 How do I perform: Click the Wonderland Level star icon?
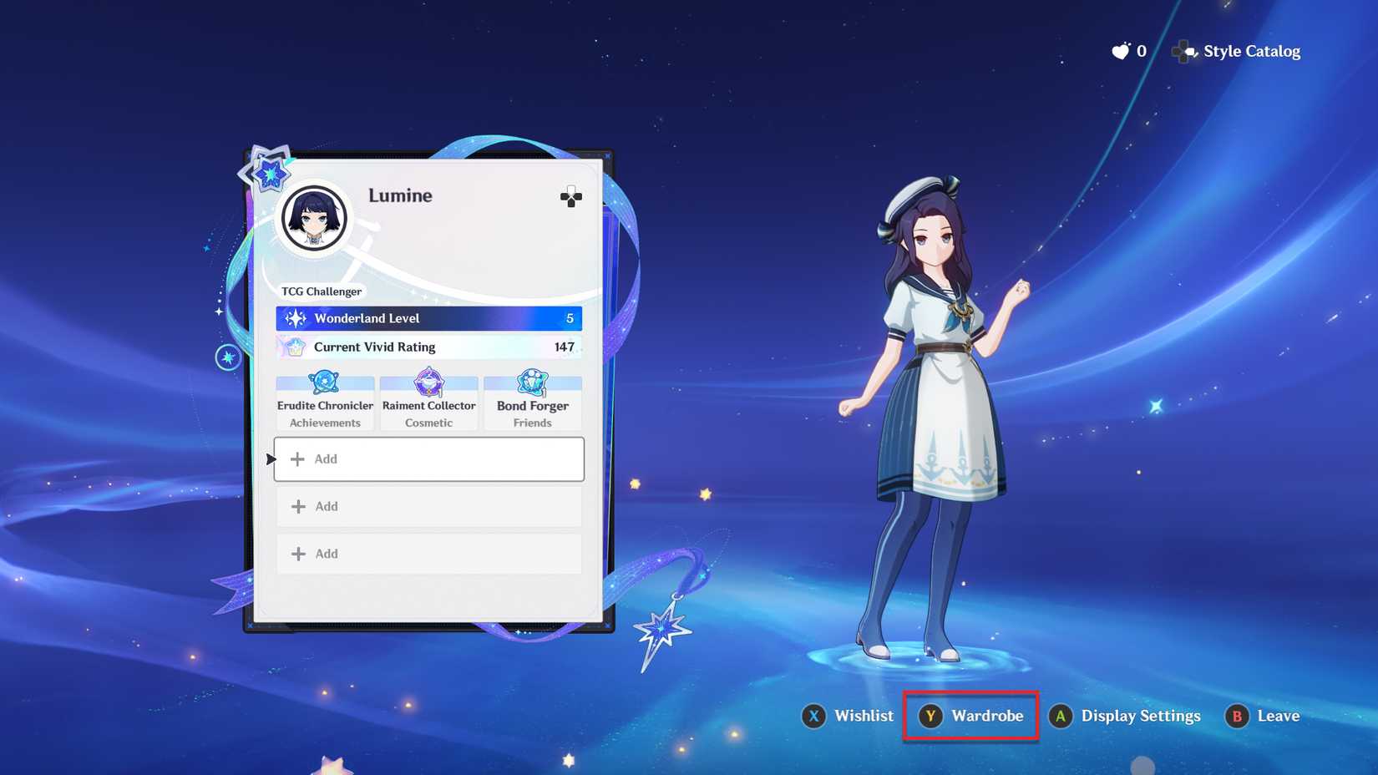click(296, 318)
